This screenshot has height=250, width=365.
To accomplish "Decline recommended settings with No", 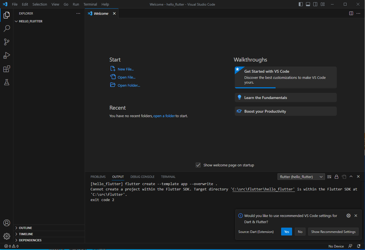I will click(300, 232).
